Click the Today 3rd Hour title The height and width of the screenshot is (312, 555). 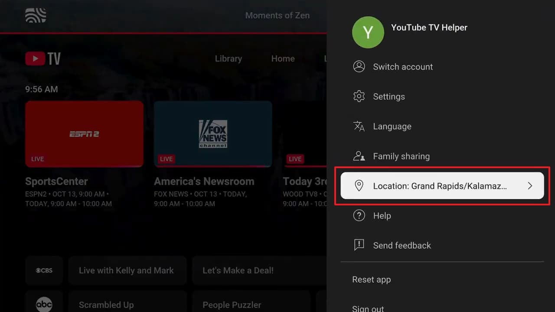[x=305, y=182]
